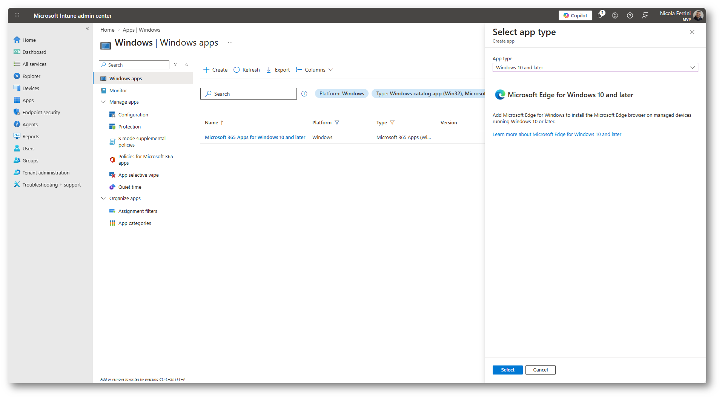Screen dimensions: 722x399
Task: Click the help question mark icon
Action: point(630,15)
